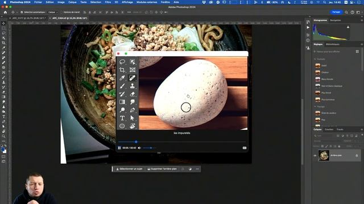Click the Clone Stamp icon in the video tooltip
The height and width of the screenshot is (204, 364).
point(133,86)
